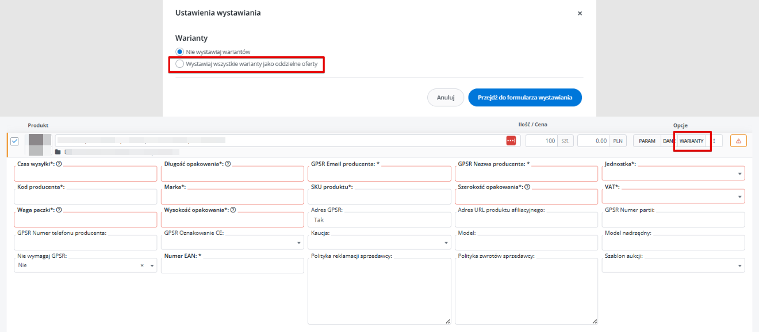Select 'Wystawiaj wszystkie warianty jako oddzielne oferty'
The height and width of the screenshot is (332, 759).
click(181, 64)
